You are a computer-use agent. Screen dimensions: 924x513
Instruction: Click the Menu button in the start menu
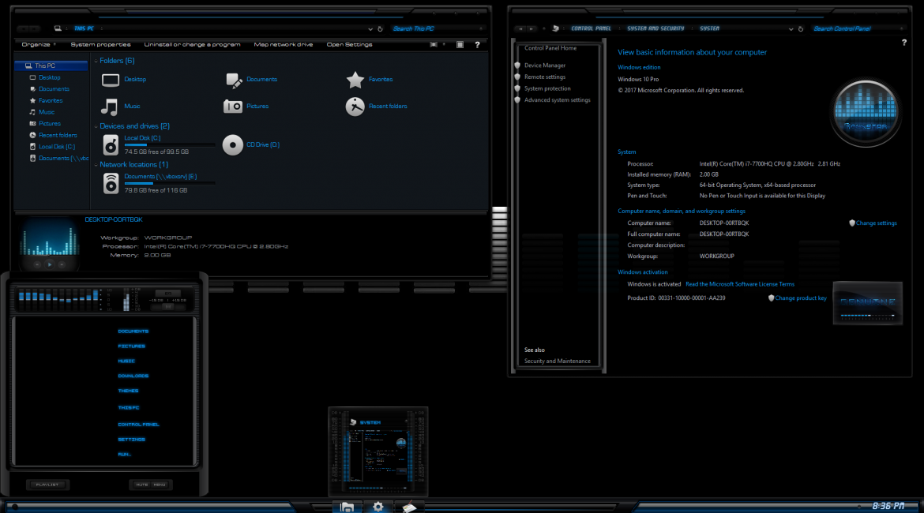coord(160,485)
